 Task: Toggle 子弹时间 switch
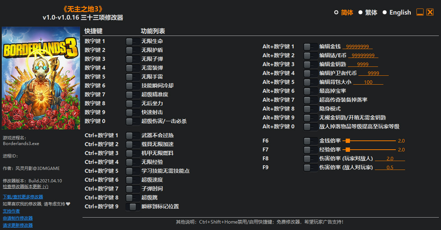click(133, 189)
